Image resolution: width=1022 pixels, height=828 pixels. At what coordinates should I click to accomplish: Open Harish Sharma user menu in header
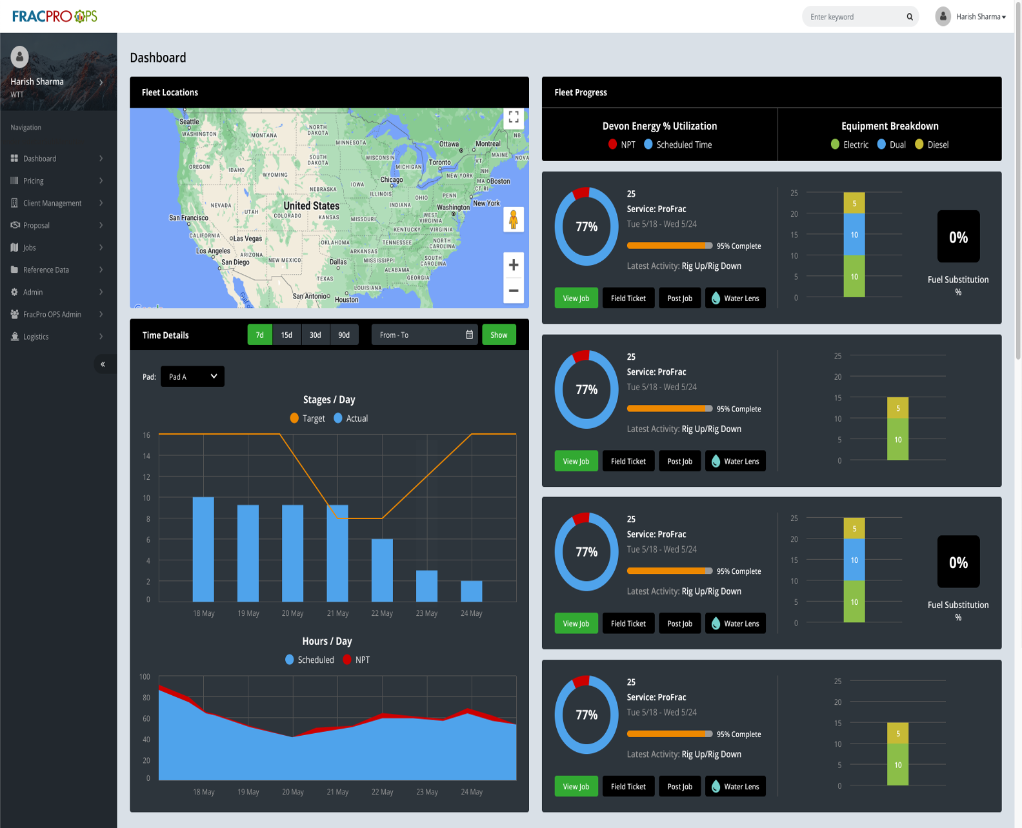(971, 17)
